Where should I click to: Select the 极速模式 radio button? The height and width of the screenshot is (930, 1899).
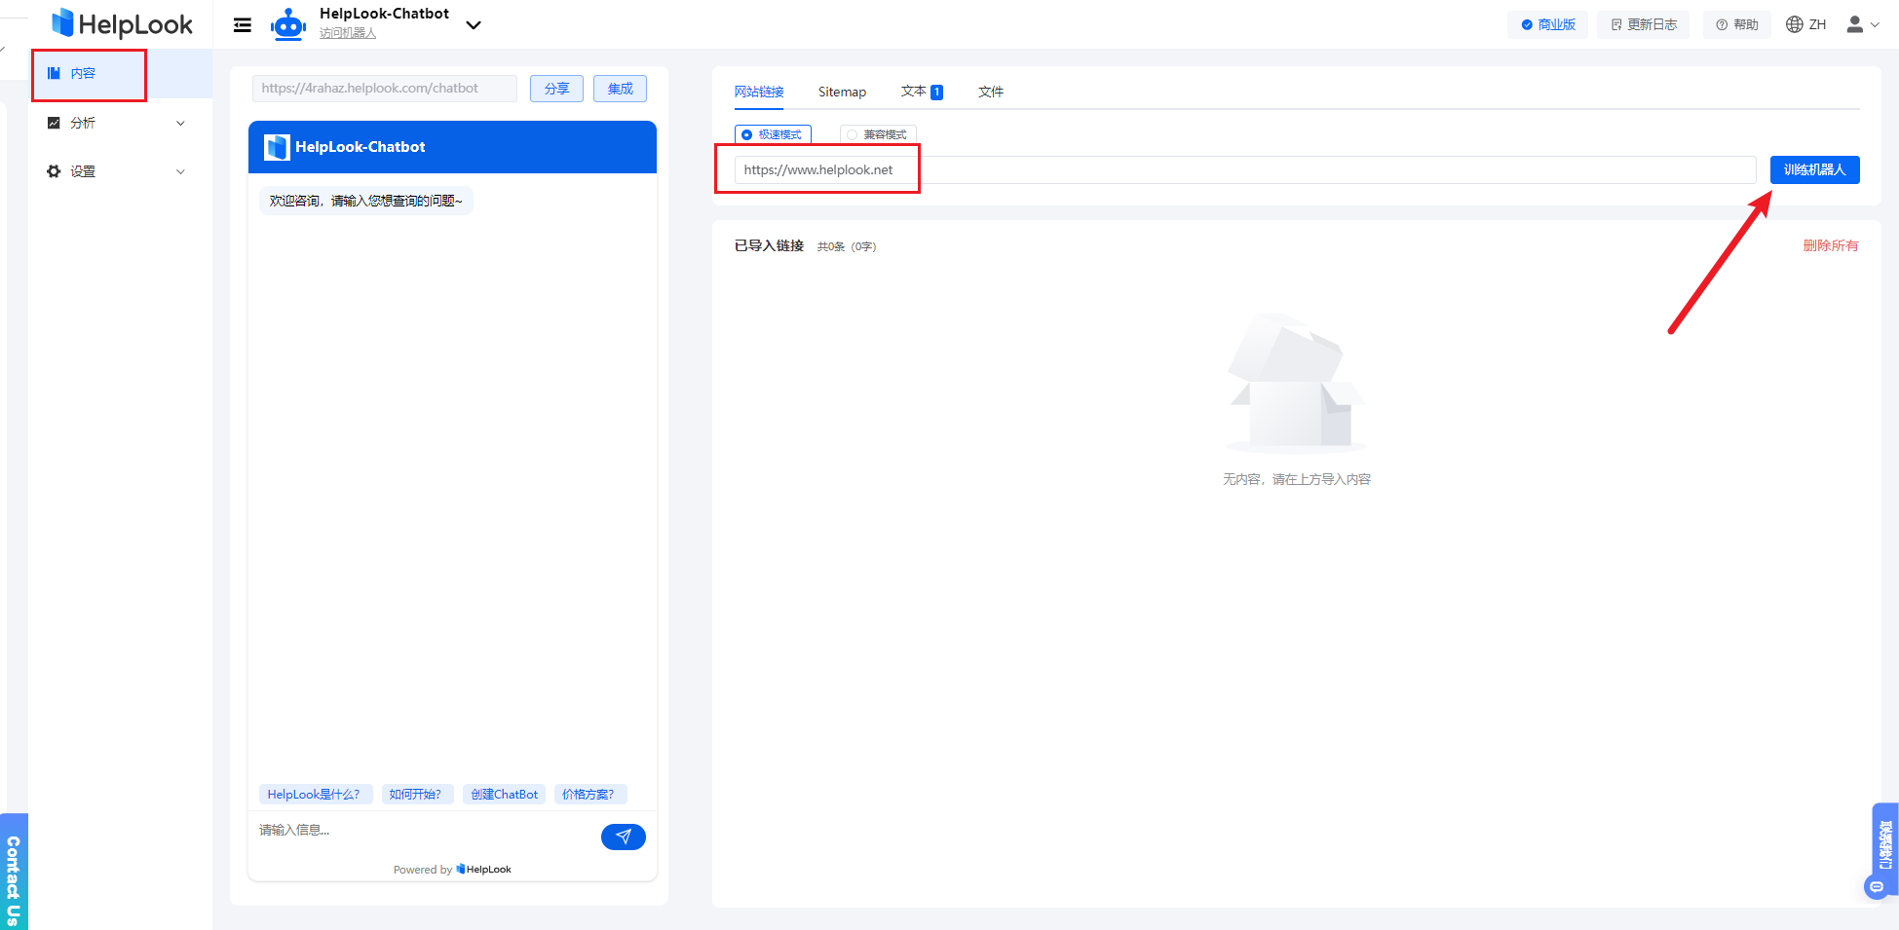point(746,134)
